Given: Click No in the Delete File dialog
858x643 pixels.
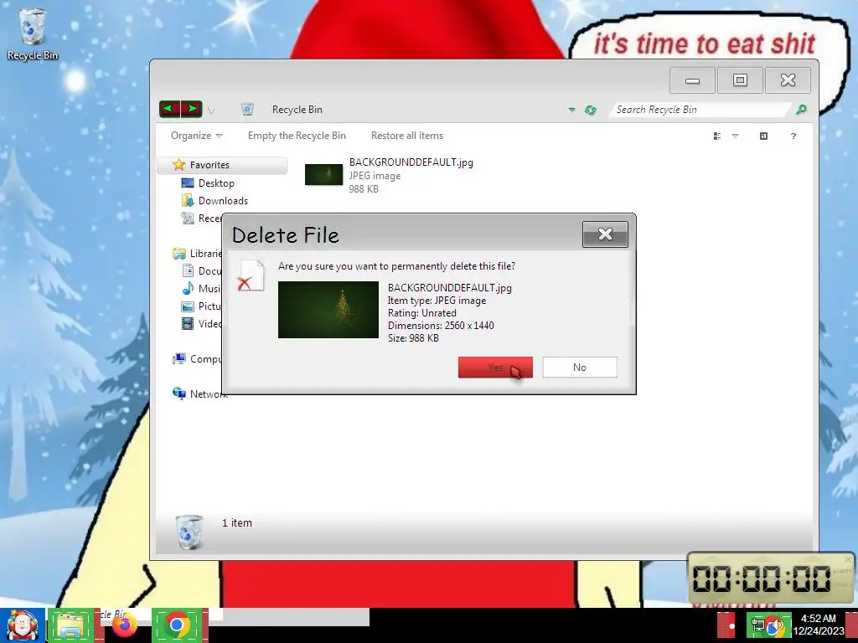Looking at the screenshot, I should (x=580, y=367).
